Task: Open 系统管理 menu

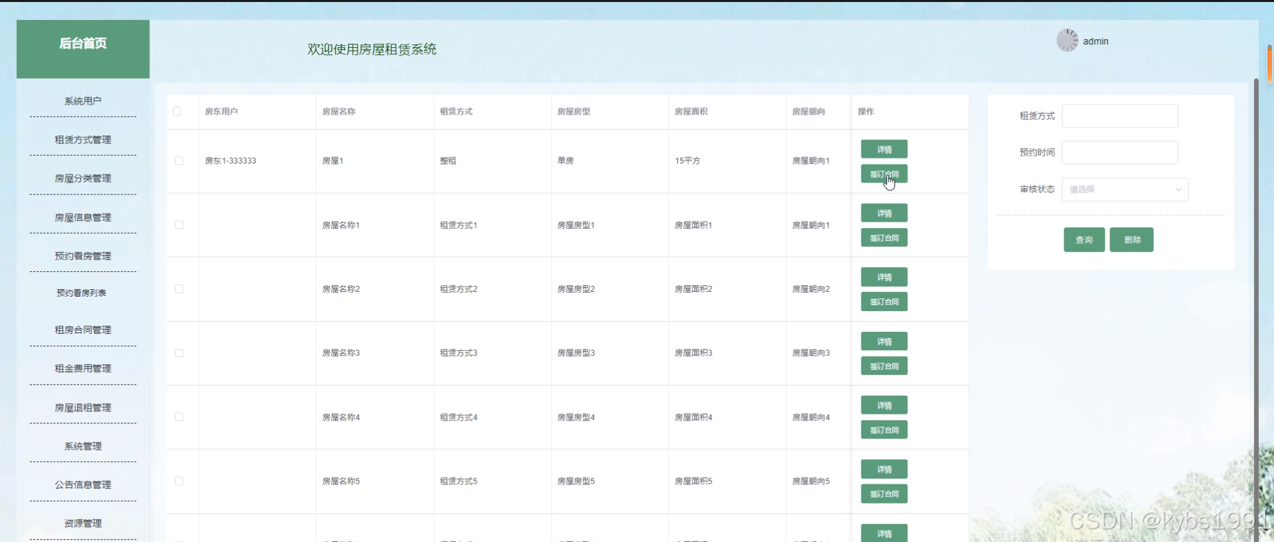Action: coord(83,446)
